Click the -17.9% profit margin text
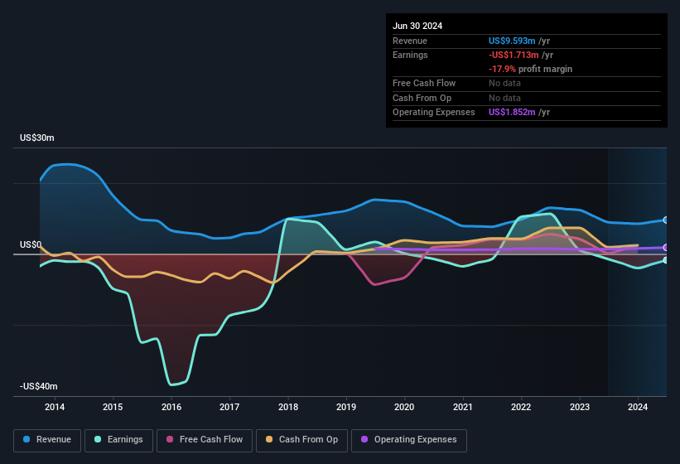 click(x=530, y=69)
